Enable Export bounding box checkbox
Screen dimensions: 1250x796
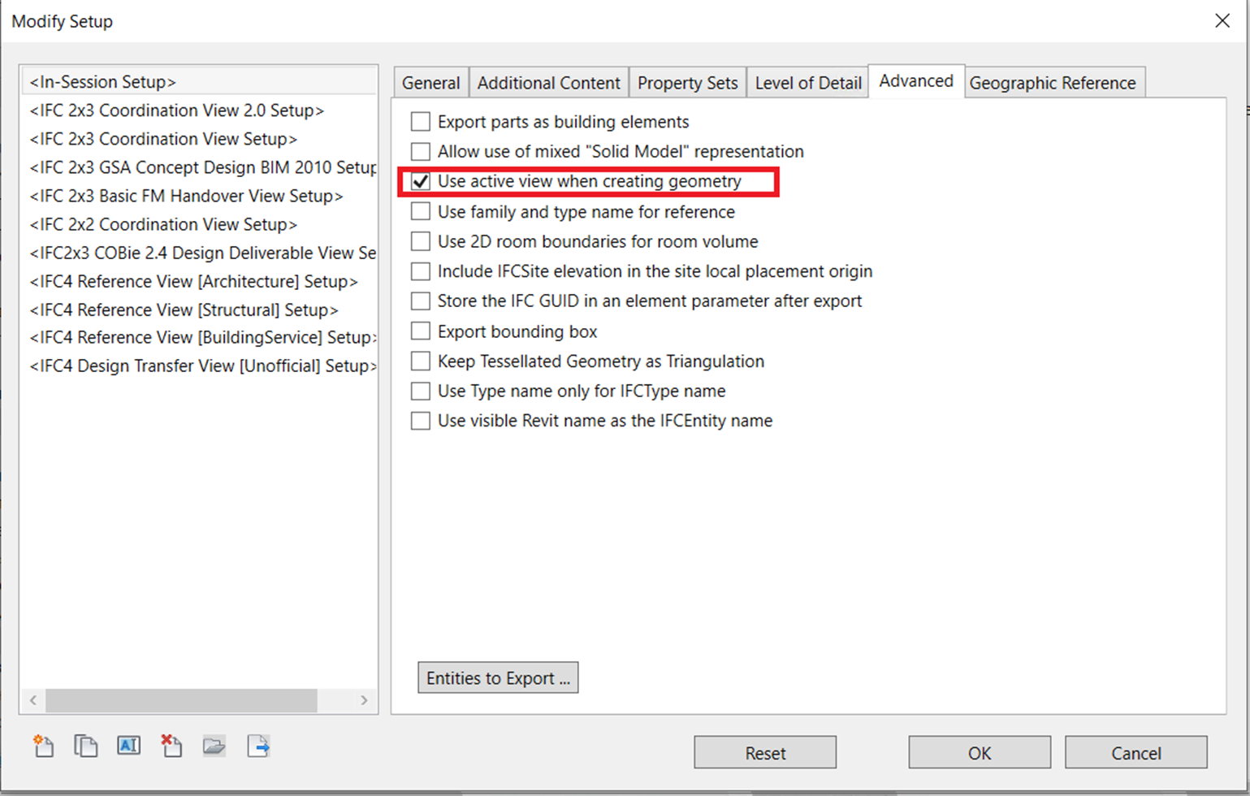pos(421,331)
